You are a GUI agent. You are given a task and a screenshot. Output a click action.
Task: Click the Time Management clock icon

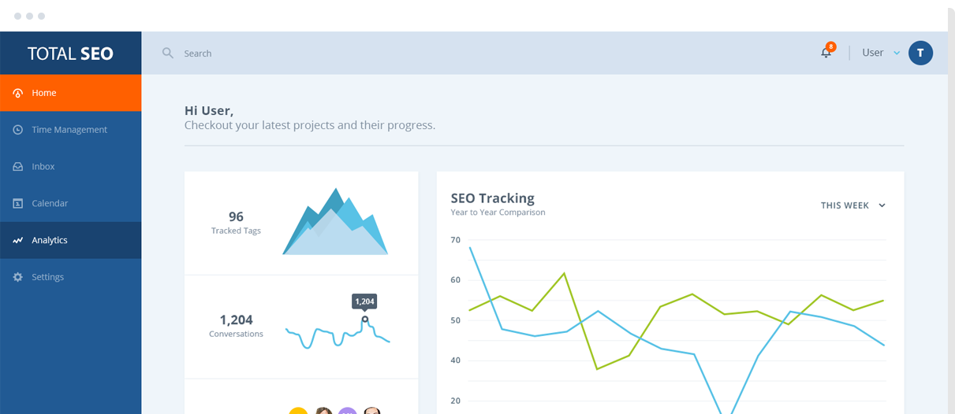point(18,130)
